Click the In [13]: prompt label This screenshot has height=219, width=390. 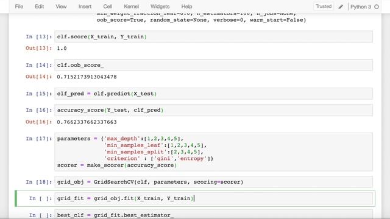tap(39, 36)
